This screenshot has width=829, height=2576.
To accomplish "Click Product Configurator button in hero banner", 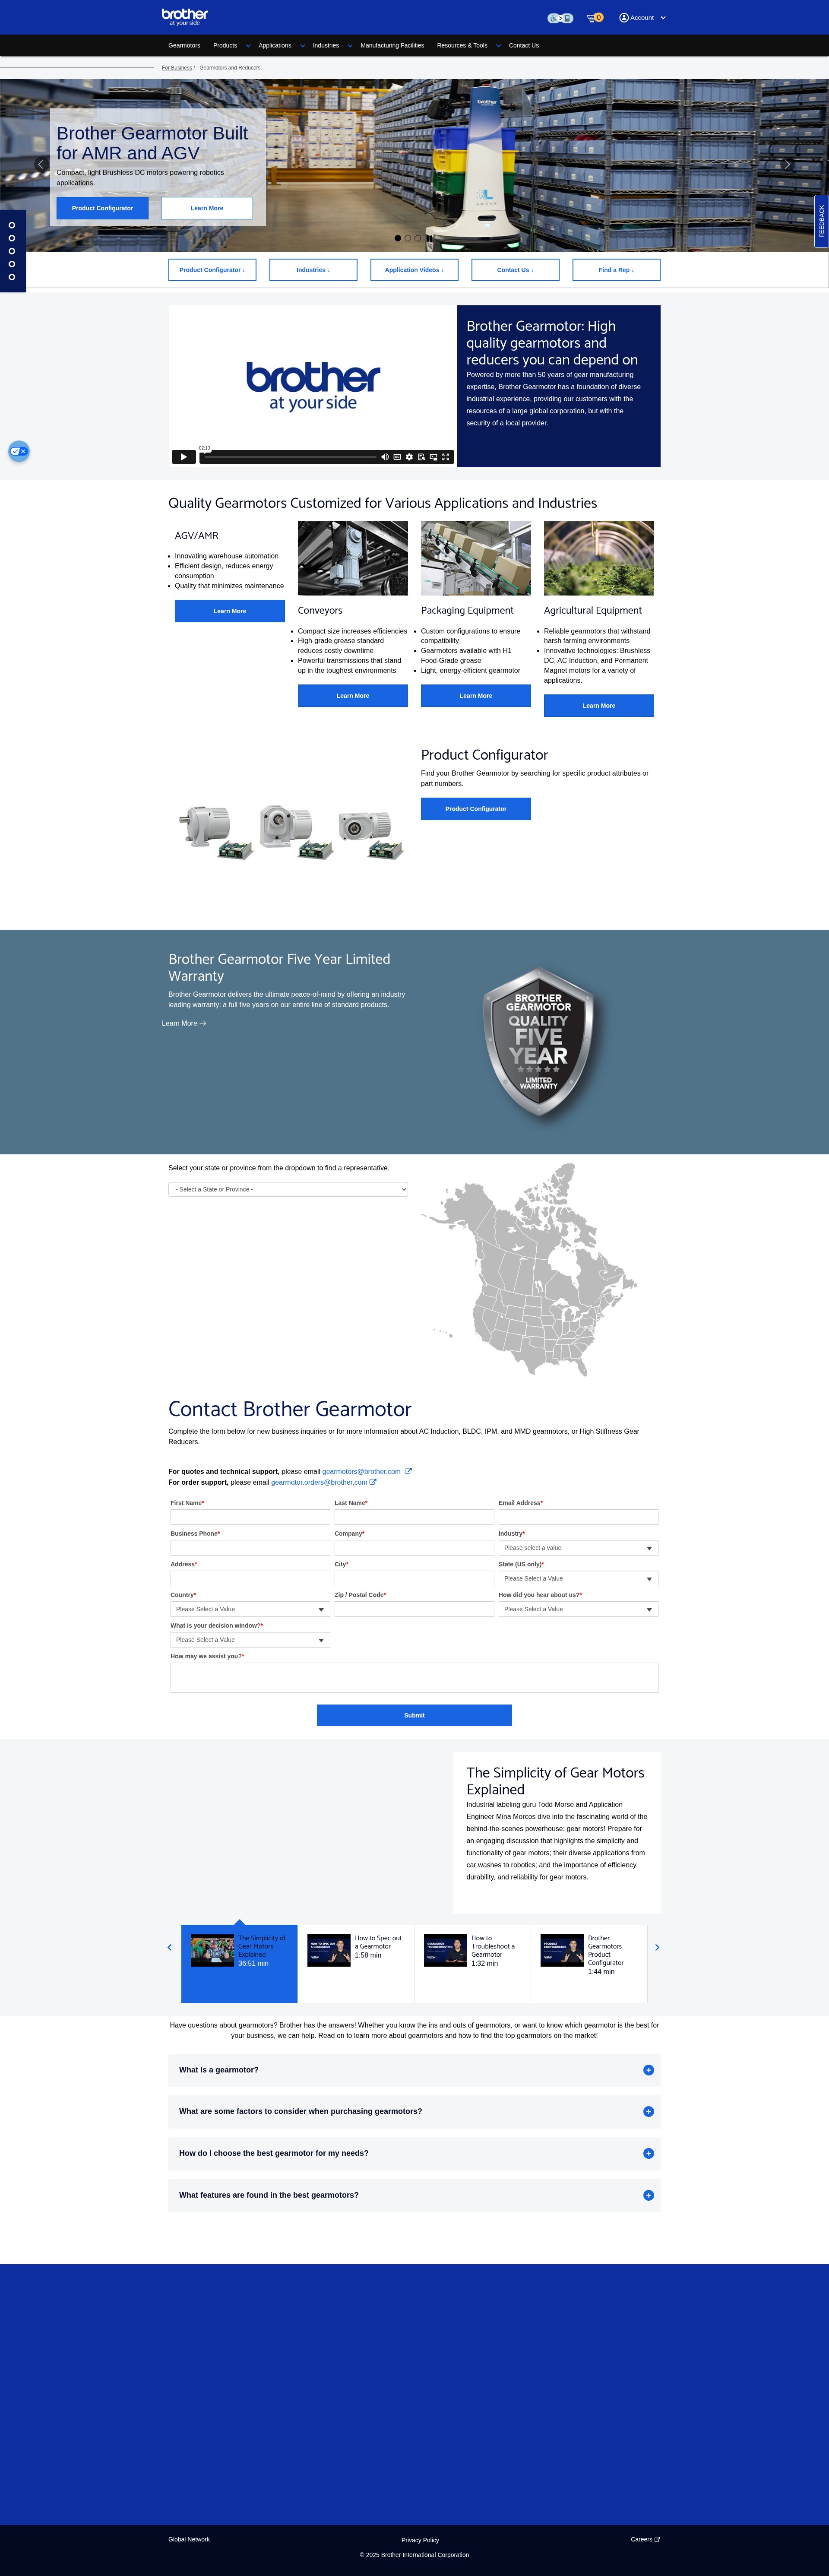I will [102, 208].
